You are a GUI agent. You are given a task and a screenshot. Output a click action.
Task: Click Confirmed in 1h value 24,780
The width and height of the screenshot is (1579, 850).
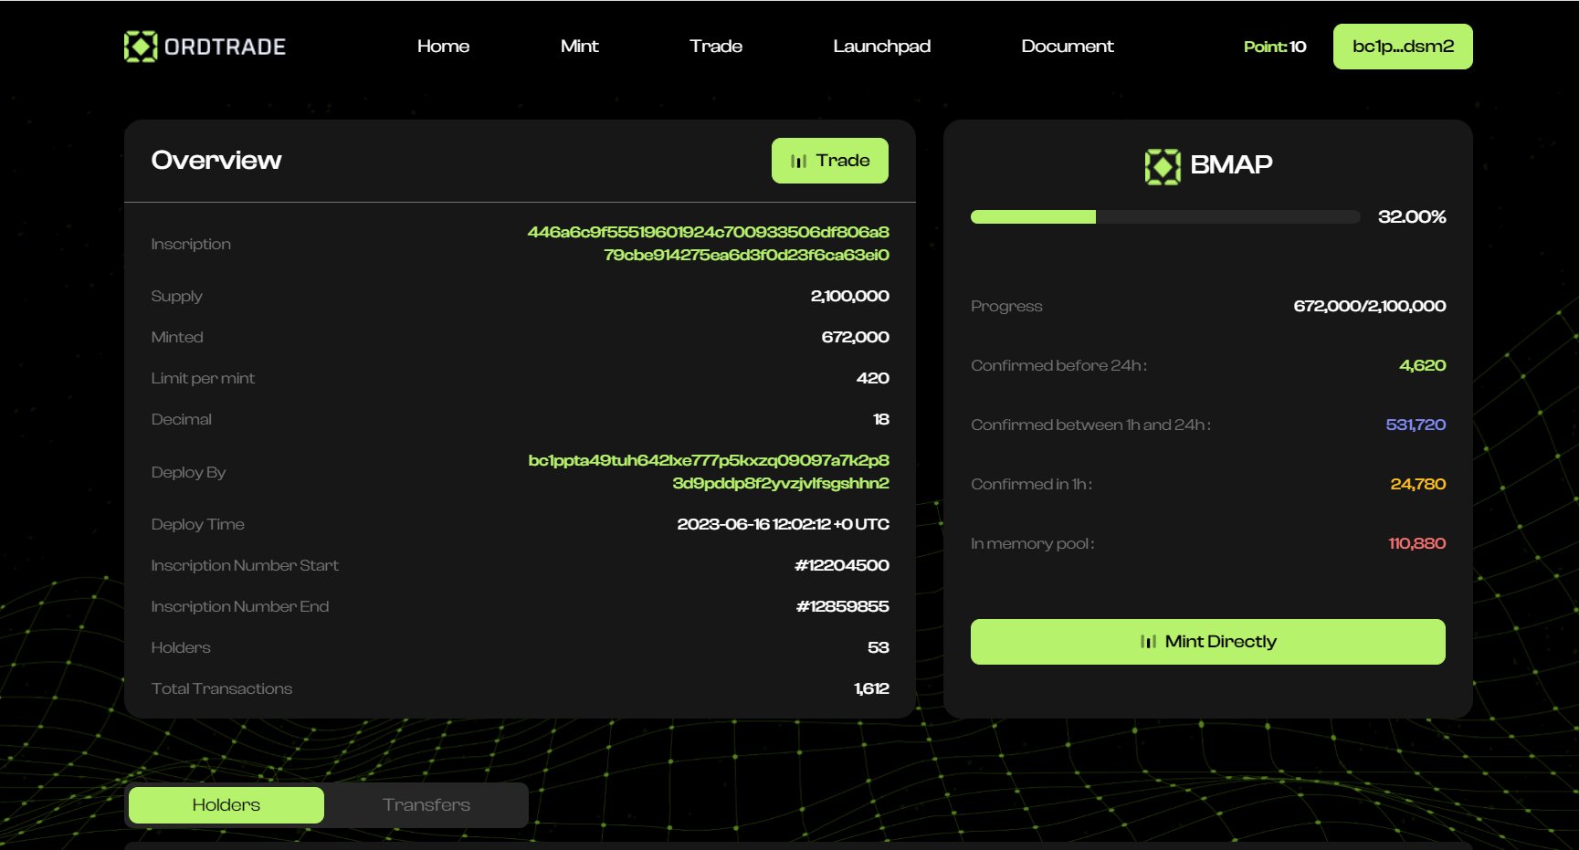coord(1417,485)
